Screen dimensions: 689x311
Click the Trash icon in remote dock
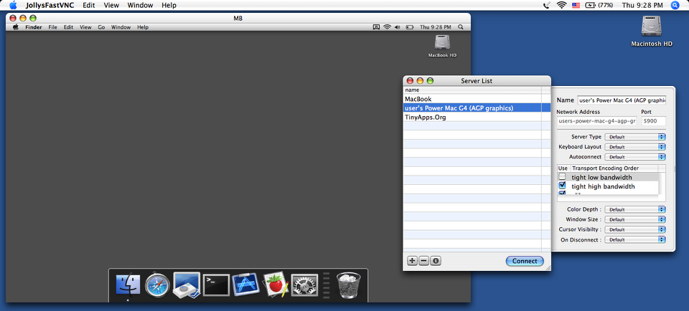[348, 284]
